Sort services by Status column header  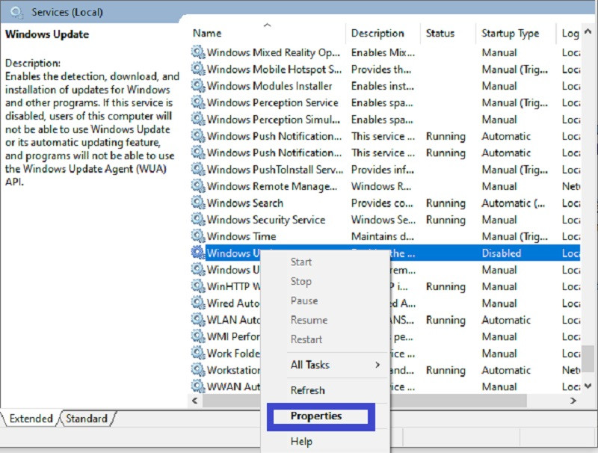[x=440, y=33]
